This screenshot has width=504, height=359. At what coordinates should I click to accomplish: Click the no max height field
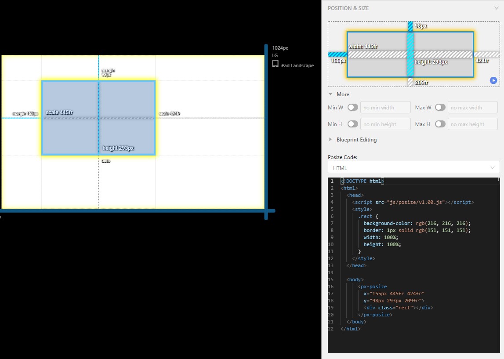(x=472, y=124)
